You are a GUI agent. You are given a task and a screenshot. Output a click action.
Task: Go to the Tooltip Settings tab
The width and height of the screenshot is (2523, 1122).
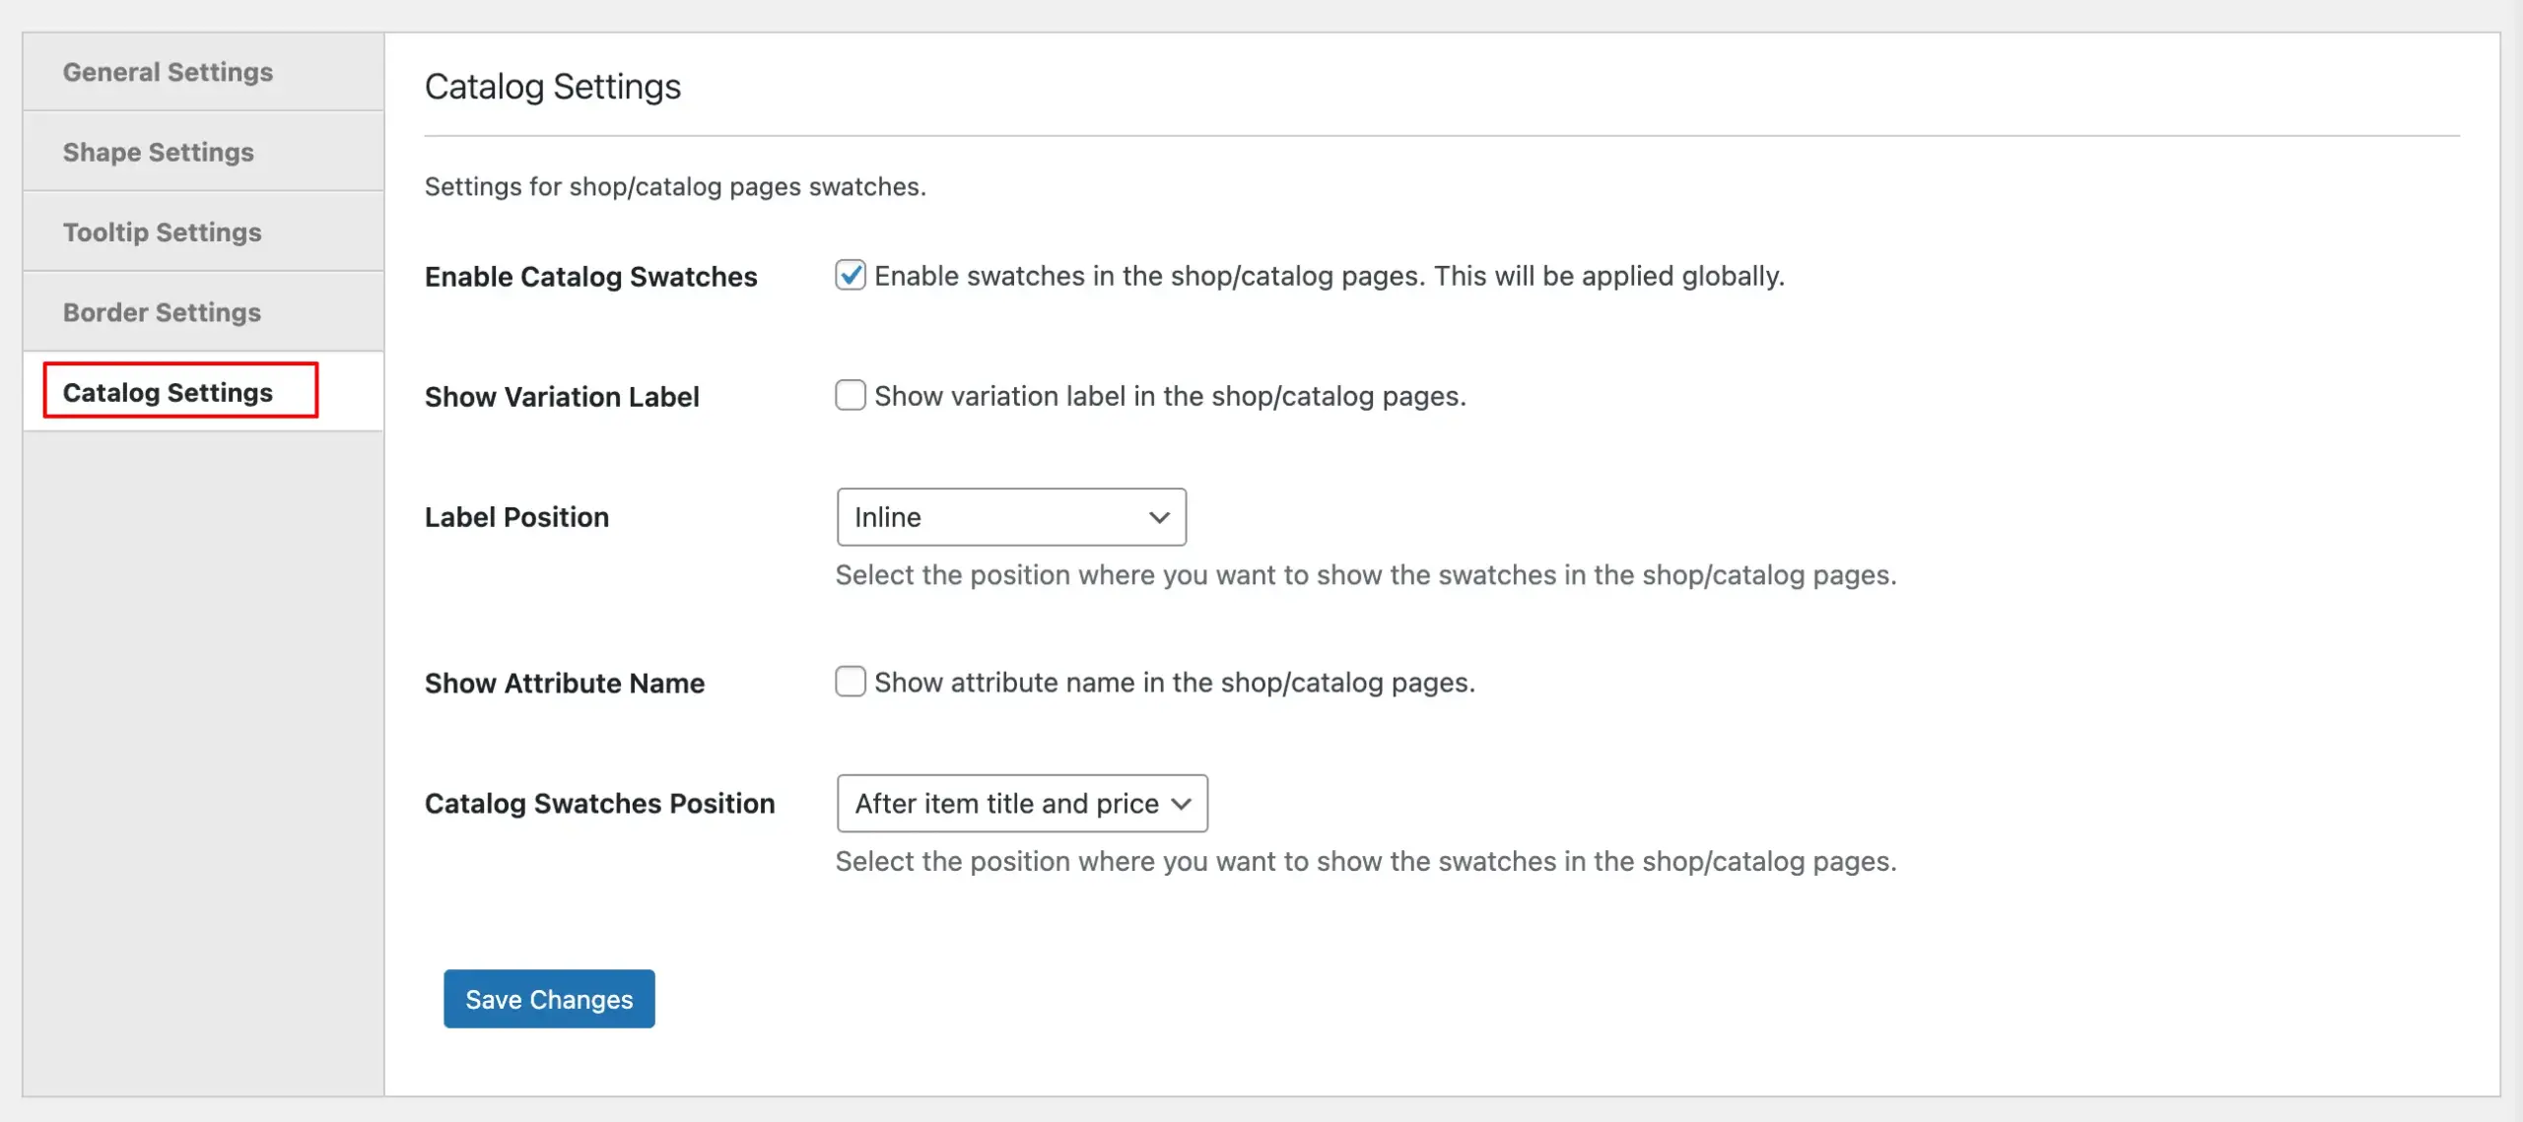pos(162,232)
